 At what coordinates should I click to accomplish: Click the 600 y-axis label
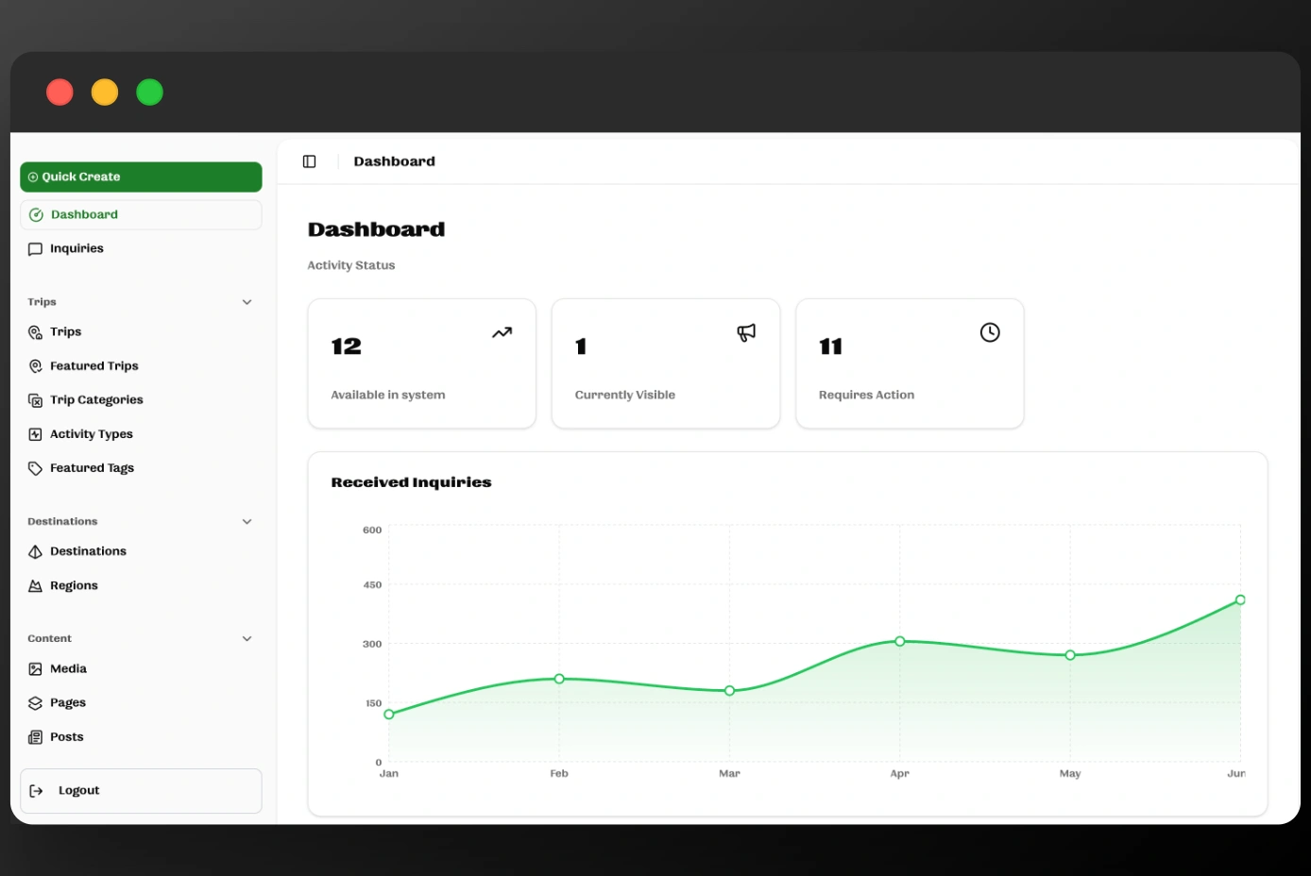372,530
